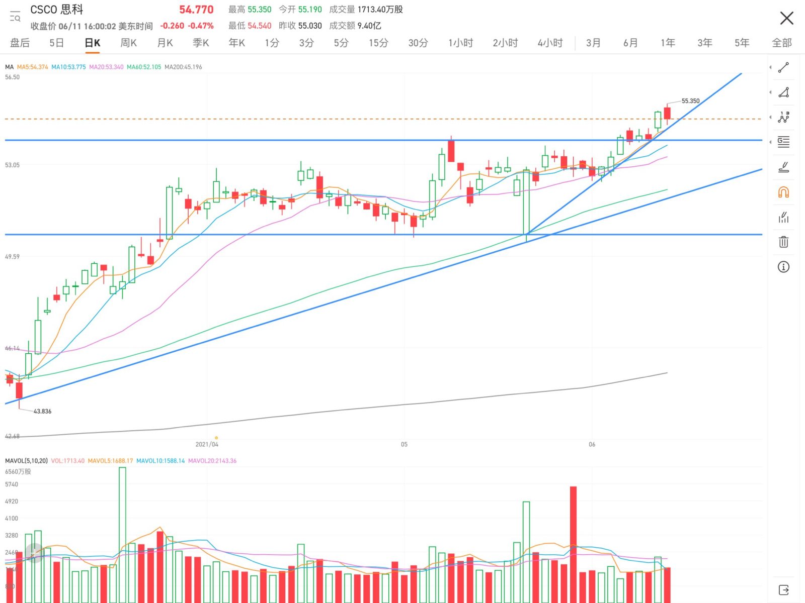
Task: Select the 2小时 interval
Action: coord(505,43)
